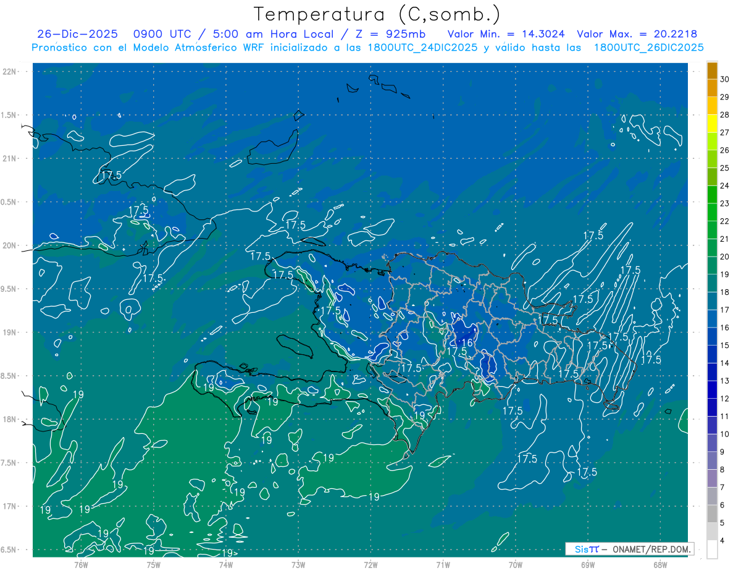Image resolution: width=741 pixels, height=573 pixels.
Task: Click the "74W" longitude axis label
Action: point(225,564)
